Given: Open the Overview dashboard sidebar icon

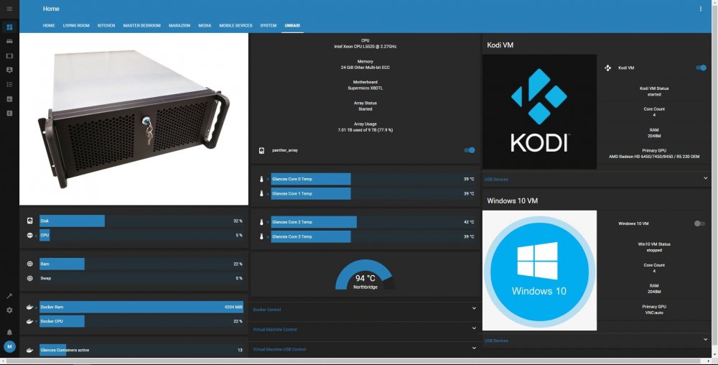Looking at the screenshot, I should 9,27.
